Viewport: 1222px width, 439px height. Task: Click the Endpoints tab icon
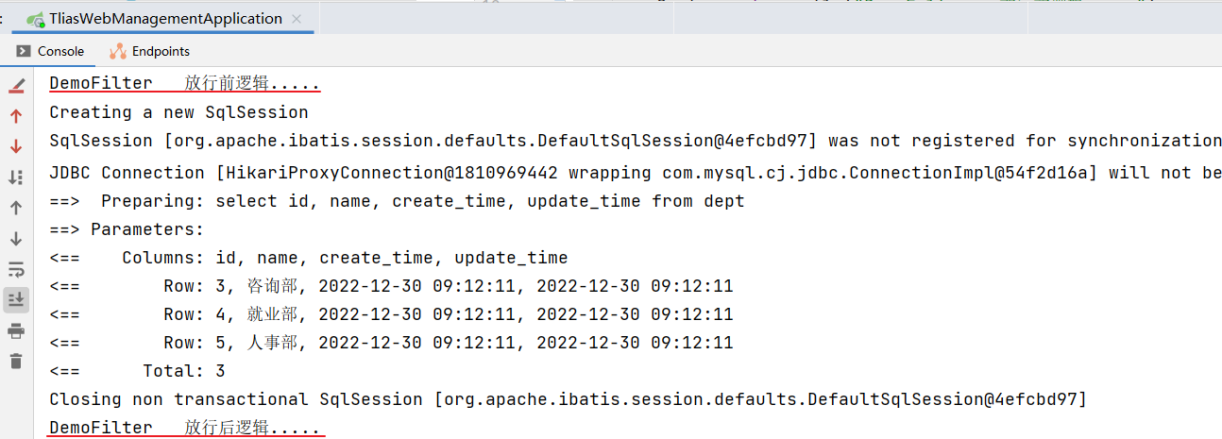click(x=118, y=51)
